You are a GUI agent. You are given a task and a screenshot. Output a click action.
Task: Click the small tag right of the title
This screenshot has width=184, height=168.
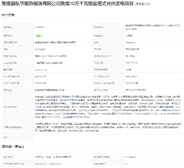click(x=143, y=4)
